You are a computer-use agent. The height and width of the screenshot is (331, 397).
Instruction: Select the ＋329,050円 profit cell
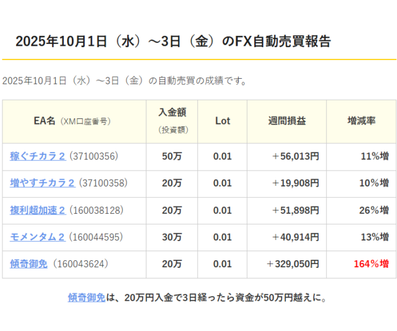[293, 263]
